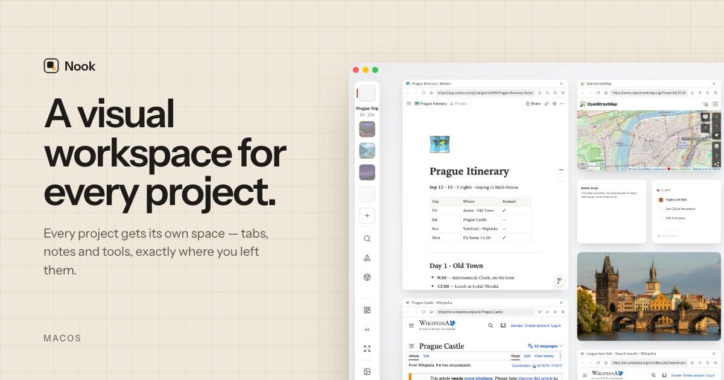Switch to the Edit tab
Screen dimensions: 724x380
point(527,356)
